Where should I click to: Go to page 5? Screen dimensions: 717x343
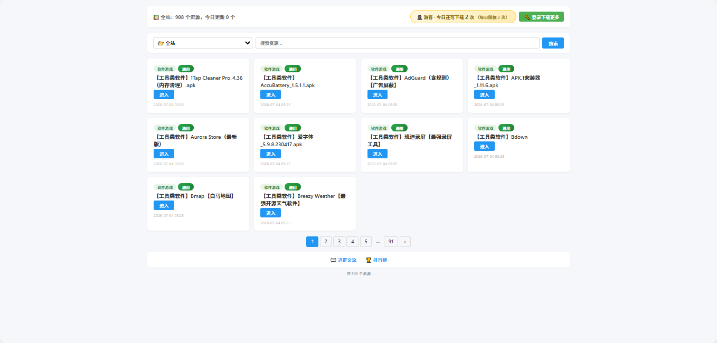tap(366, 242)
